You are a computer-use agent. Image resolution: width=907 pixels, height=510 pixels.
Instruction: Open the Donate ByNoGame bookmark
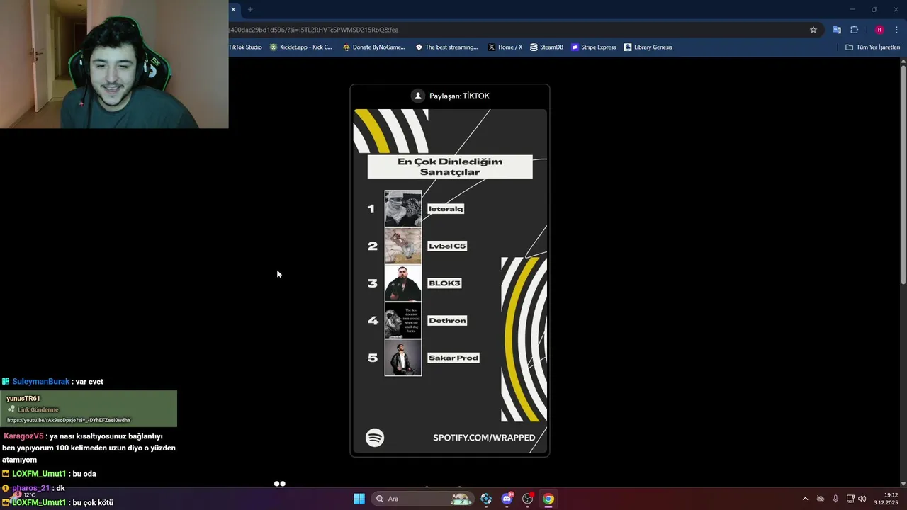[x=373, y=47]
